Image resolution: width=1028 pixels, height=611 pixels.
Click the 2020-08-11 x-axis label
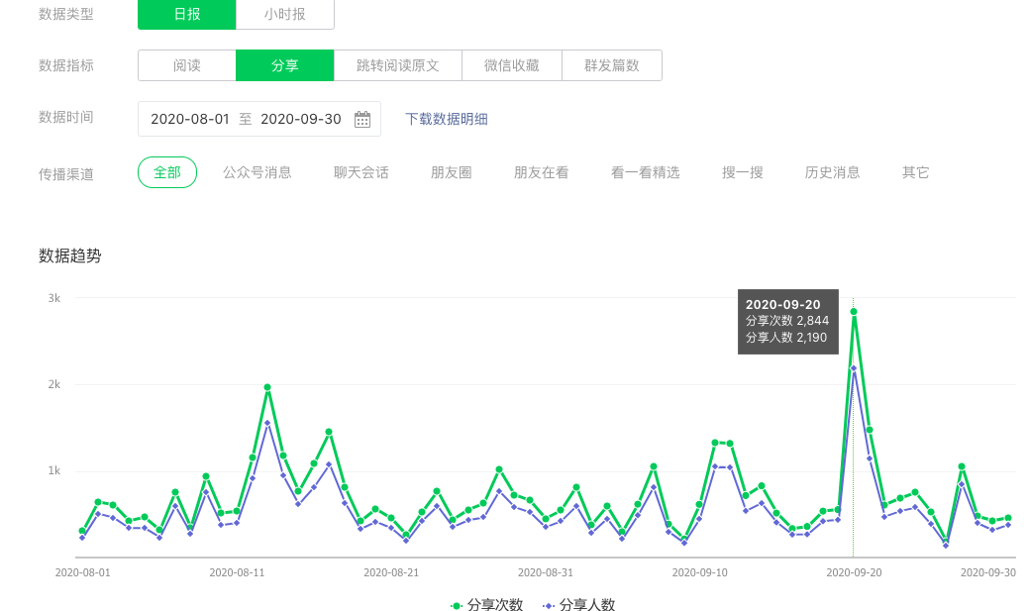[x=237, y=572]
